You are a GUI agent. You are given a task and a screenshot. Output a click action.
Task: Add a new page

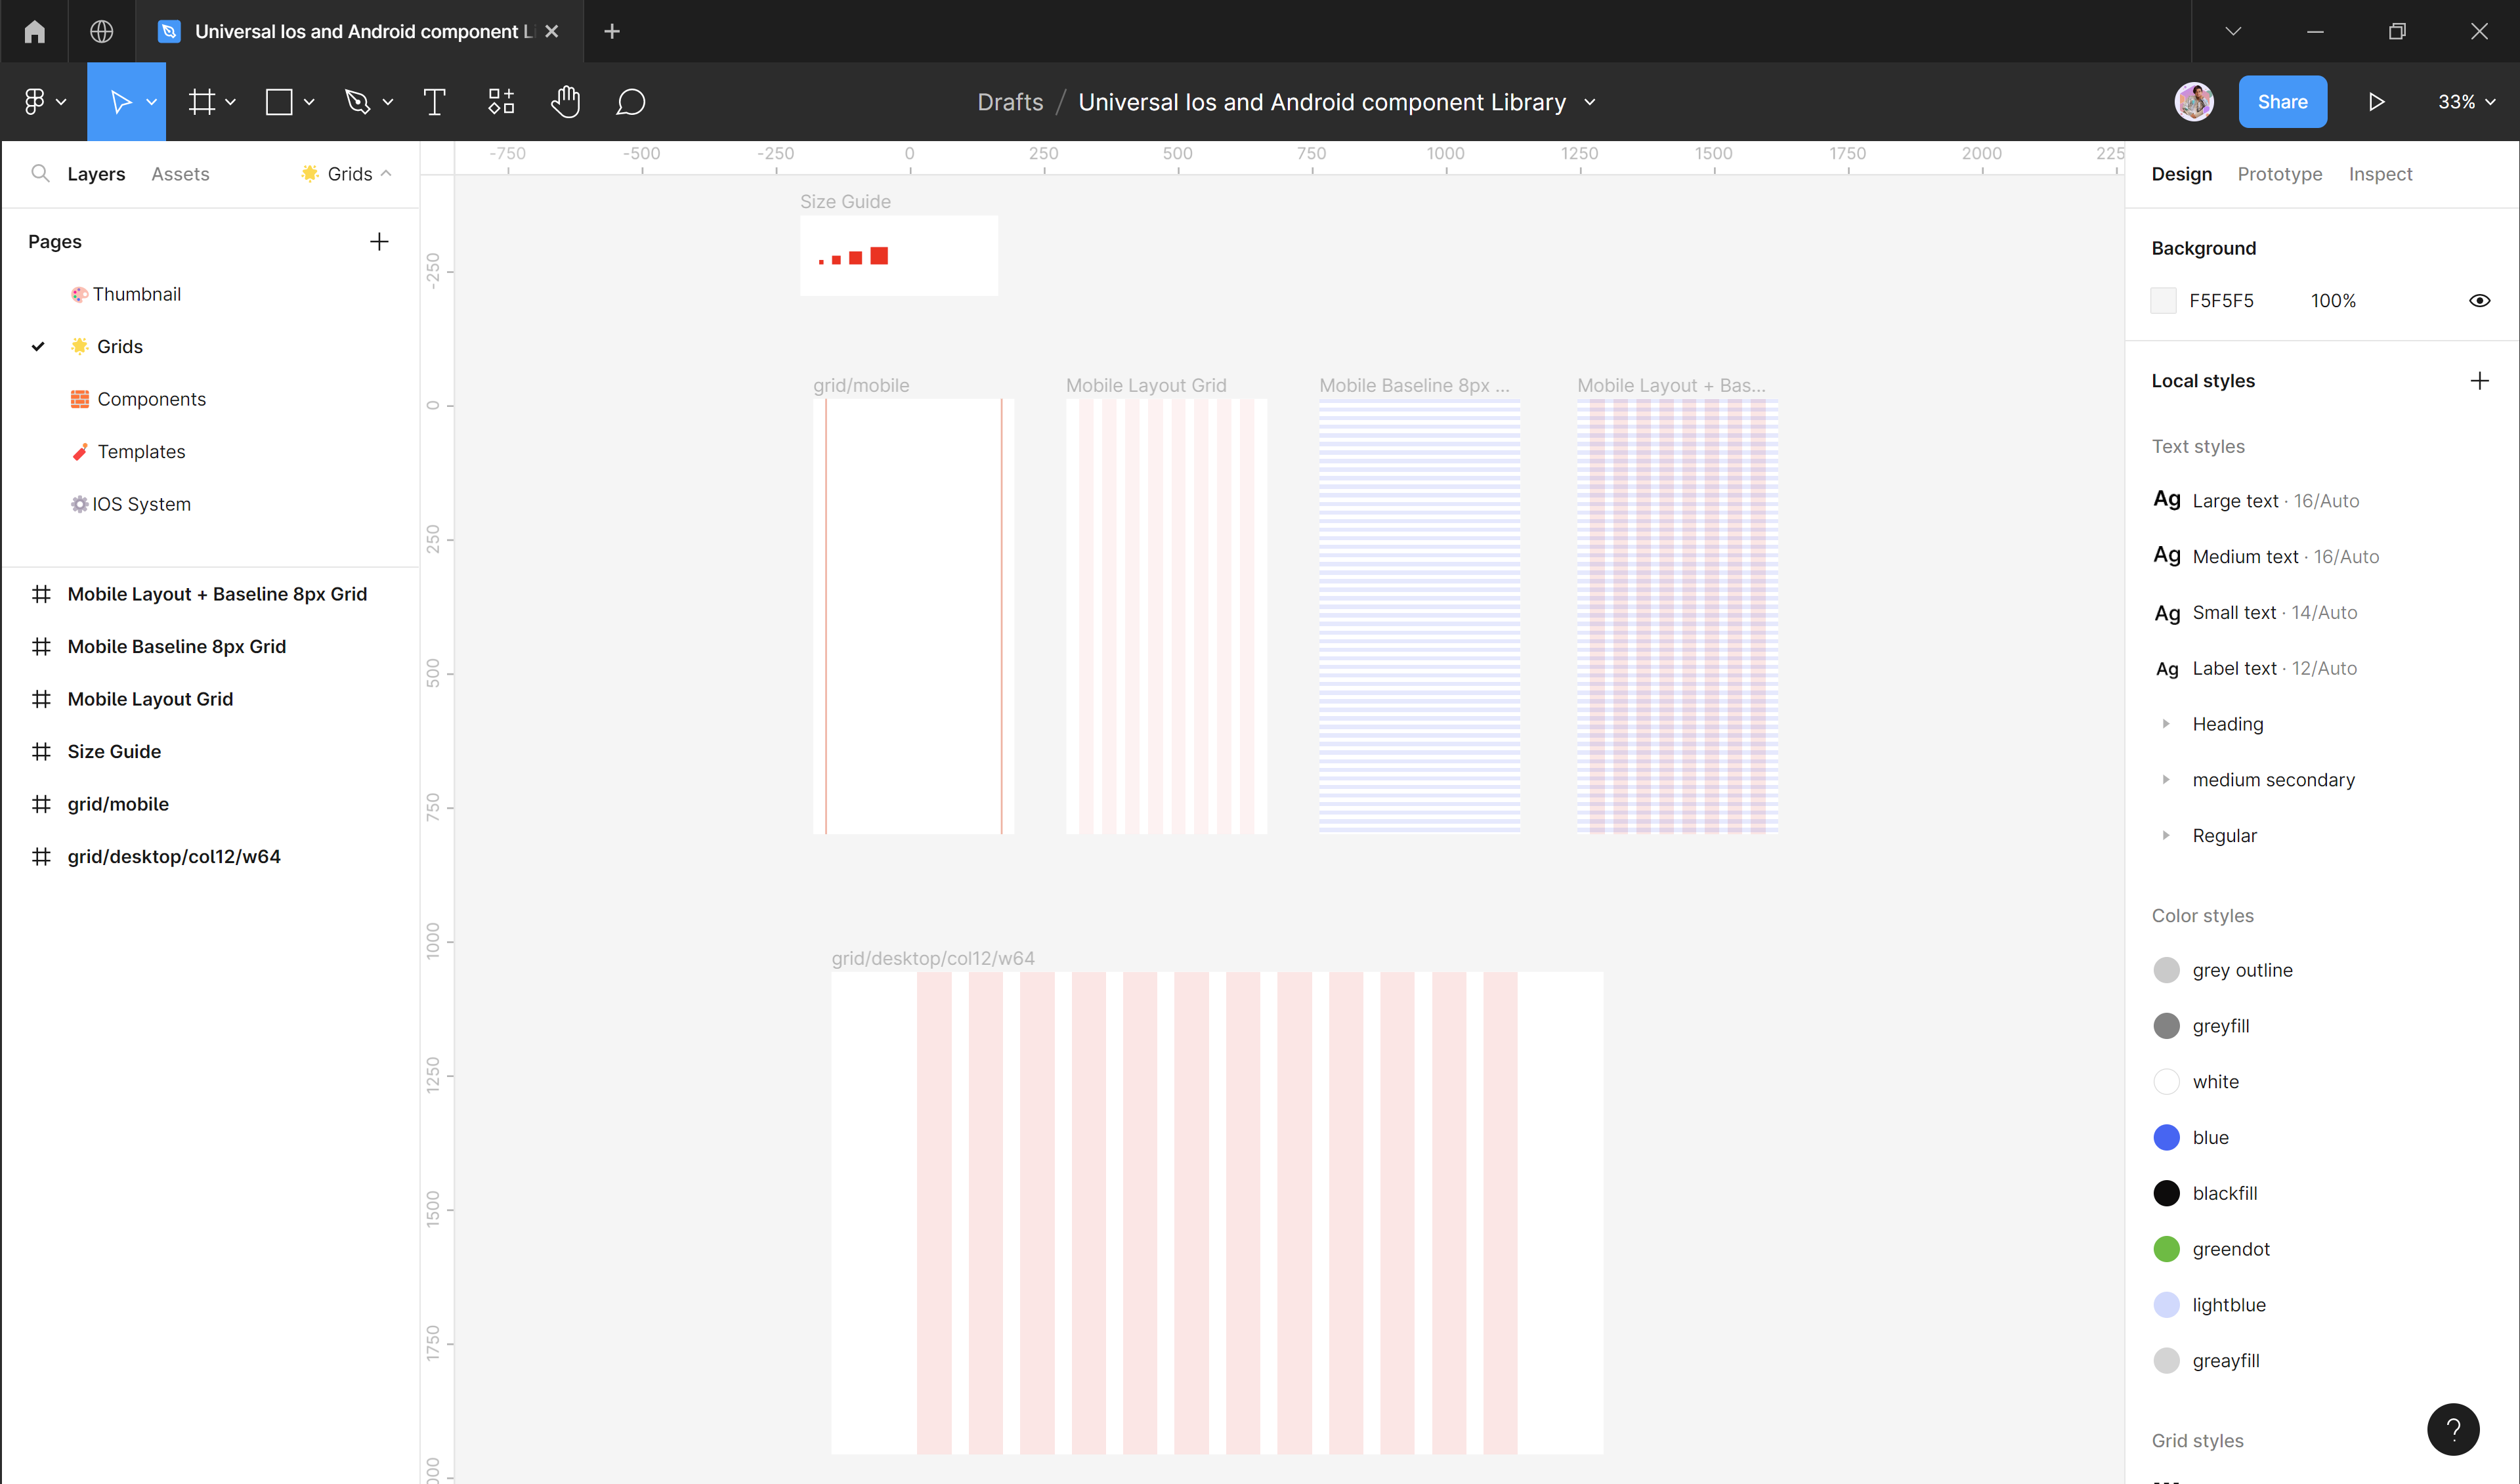click(379, 241)
